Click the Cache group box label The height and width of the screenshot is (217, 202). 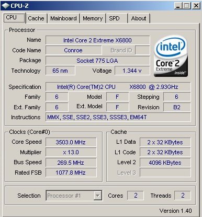(x=119, y=132)
